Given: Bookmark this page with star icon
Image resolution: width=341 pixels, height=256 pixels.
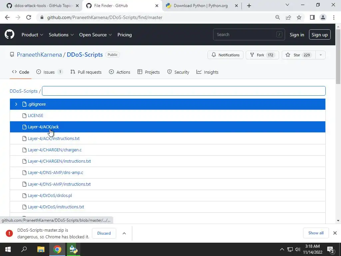Looking at the screenshot, I should click(x=299, y=17).
